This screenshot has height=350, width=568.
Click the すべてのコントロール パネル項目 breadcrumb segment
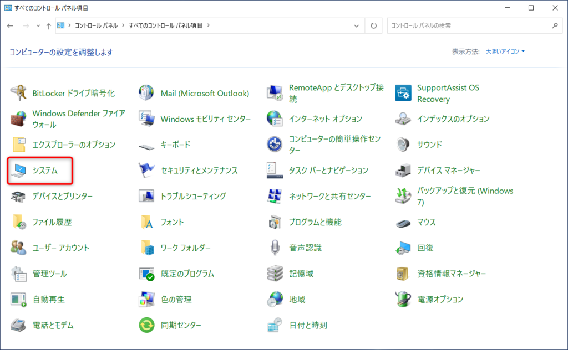click(x=165, y=25)
